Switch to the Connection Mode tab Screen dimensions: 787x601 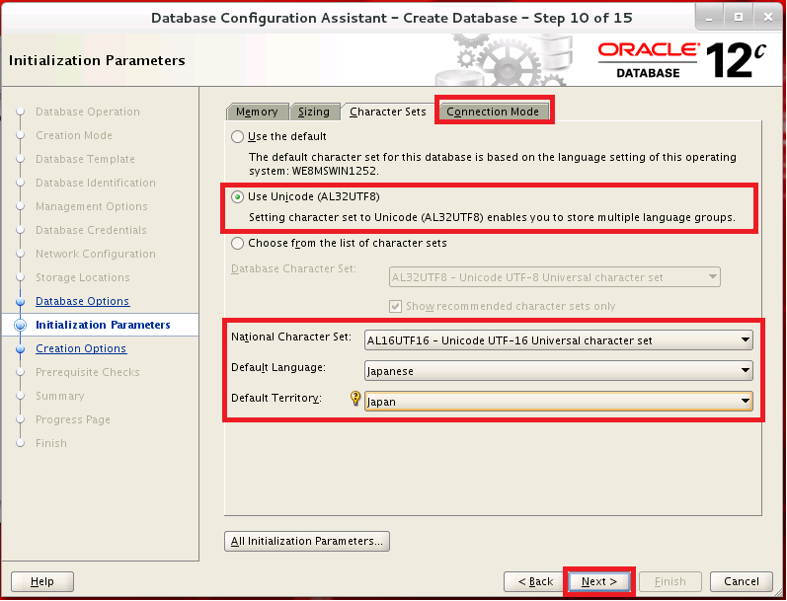(493, 112)
